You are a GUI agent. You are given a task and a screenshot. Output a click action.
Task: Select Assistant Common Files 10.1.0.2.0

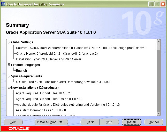coord(41,110)
